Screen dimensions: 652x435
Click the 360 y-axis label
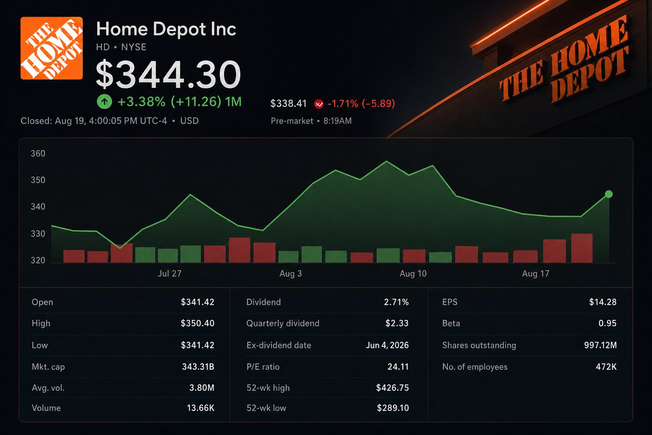pos(38,154)
